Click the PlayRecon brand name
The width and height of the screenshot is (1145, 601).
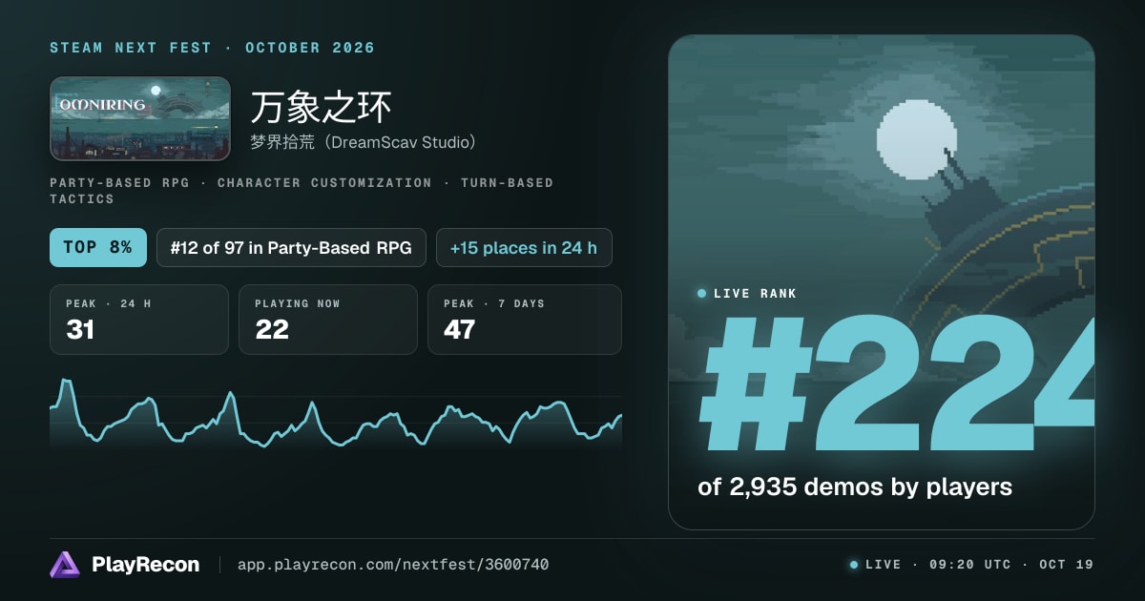click(x=145, y=565)
